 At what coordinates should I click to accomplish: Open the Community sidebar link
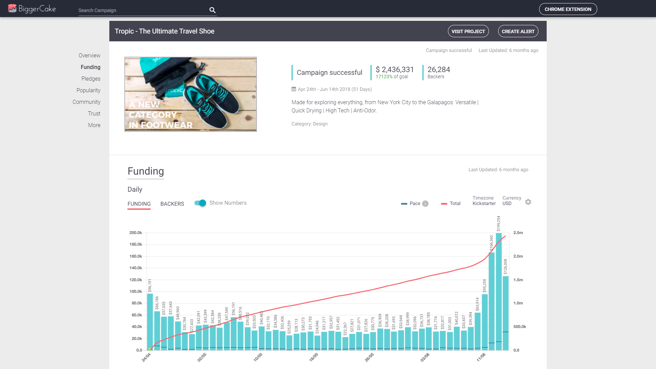[86, 102]
